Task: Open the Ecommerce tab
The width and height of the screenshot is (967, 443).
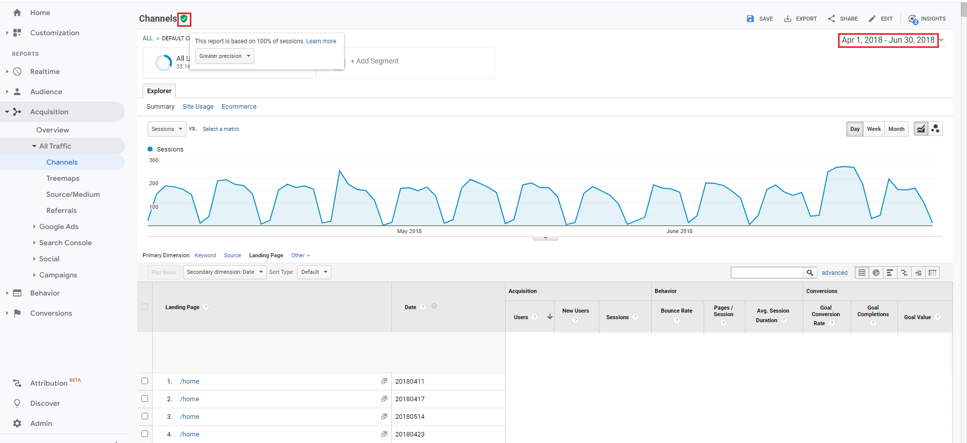Action: click(x=239, y=107)
